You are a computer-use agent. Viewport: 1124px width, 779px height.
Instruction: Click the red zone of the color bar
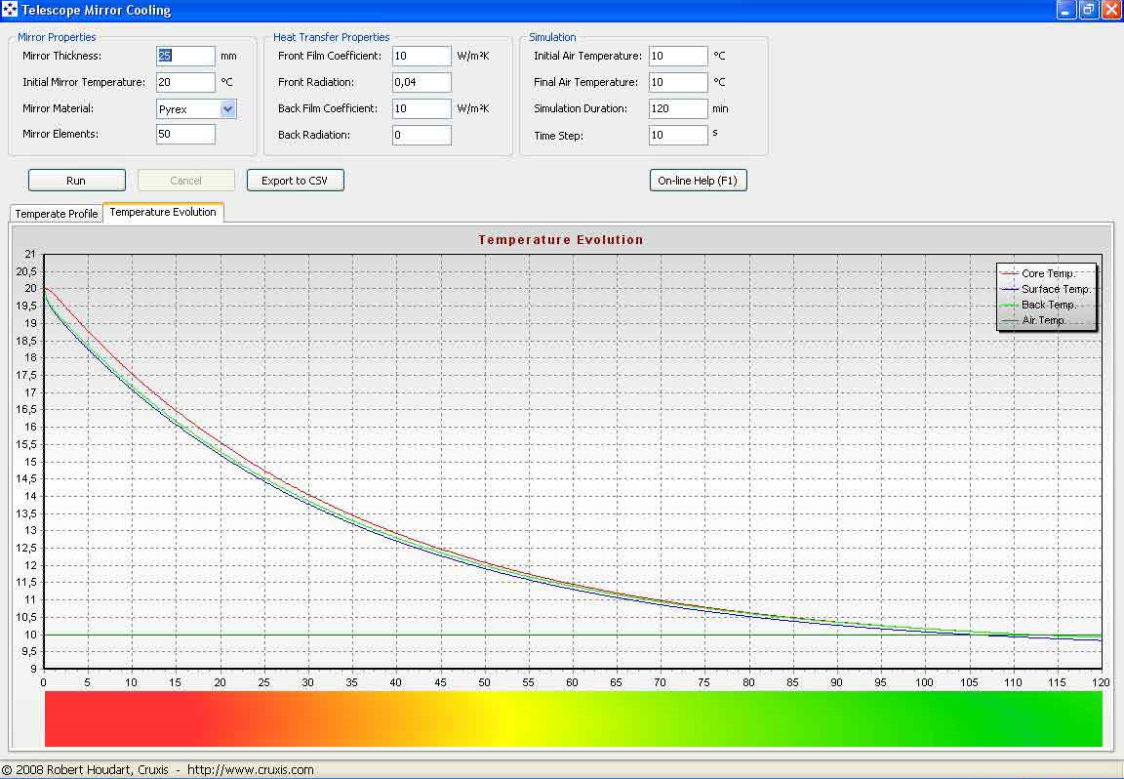click(x=117, y=719)
